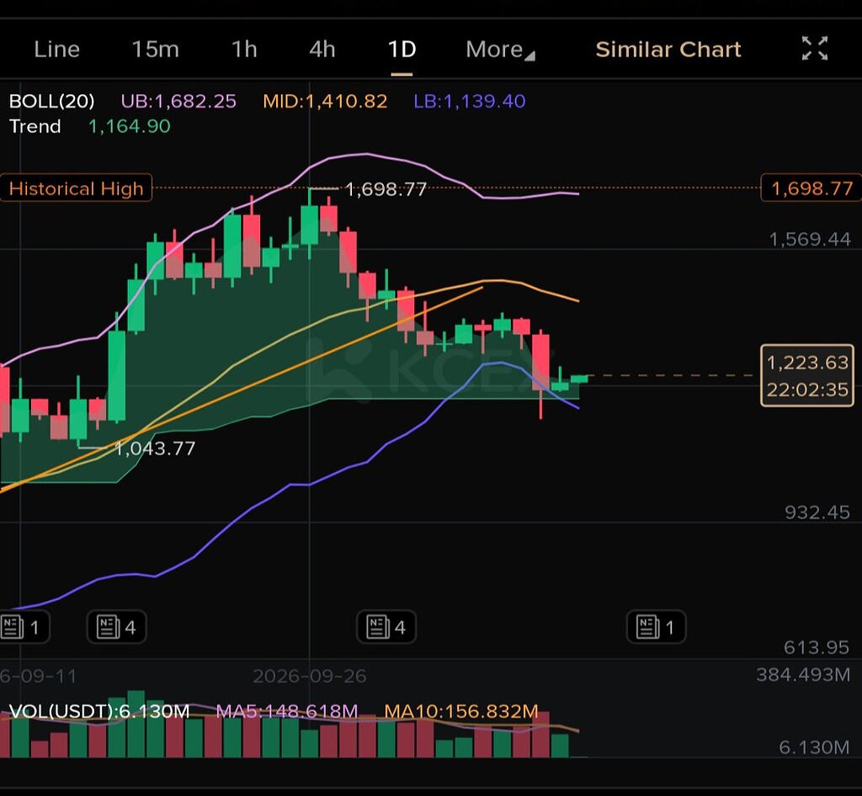Select the 1D timeframe tab
Screen dimensions: 862x796
point(402,50)
